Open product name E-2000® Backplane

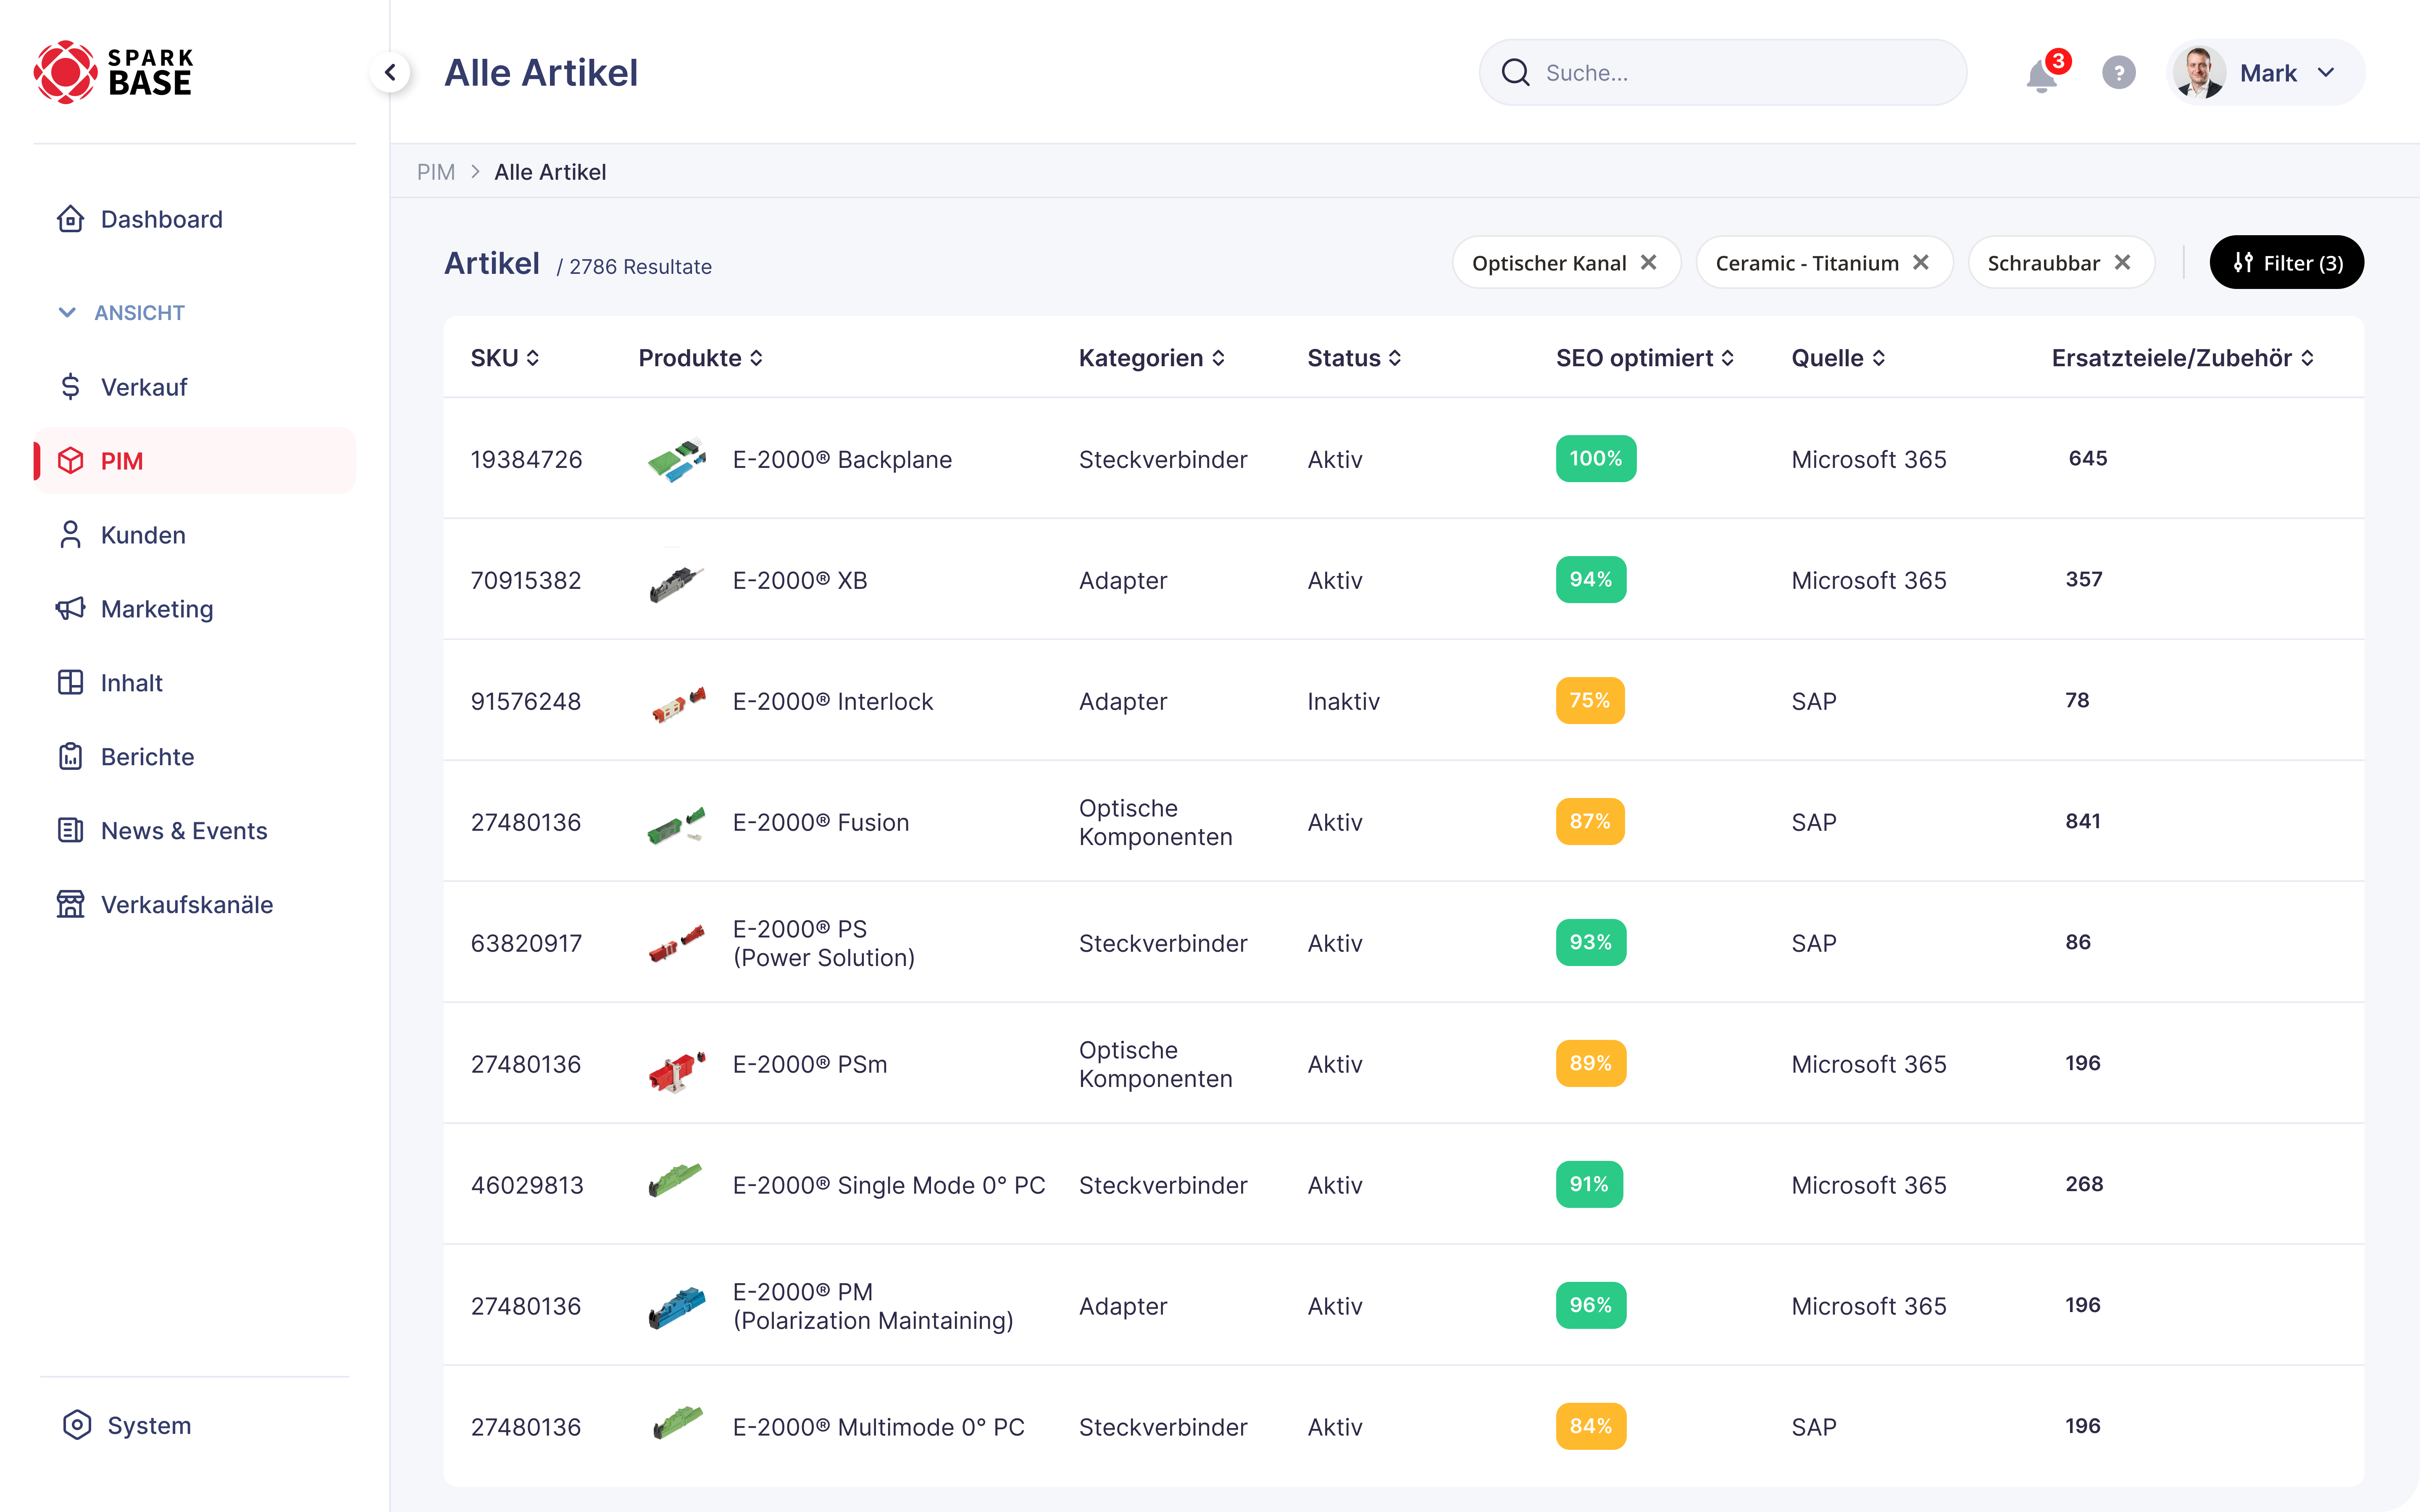(x=842, y=459)
